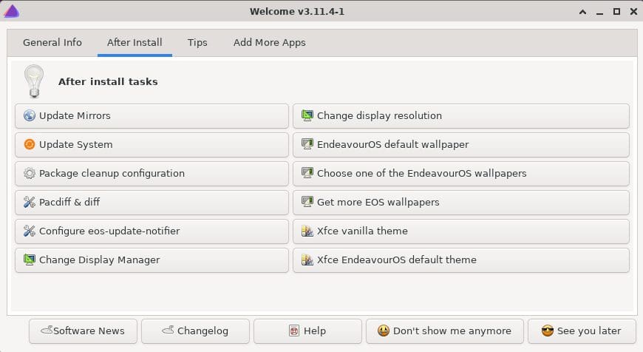Click the lifebuoy Help icon

tap(294, 331)
